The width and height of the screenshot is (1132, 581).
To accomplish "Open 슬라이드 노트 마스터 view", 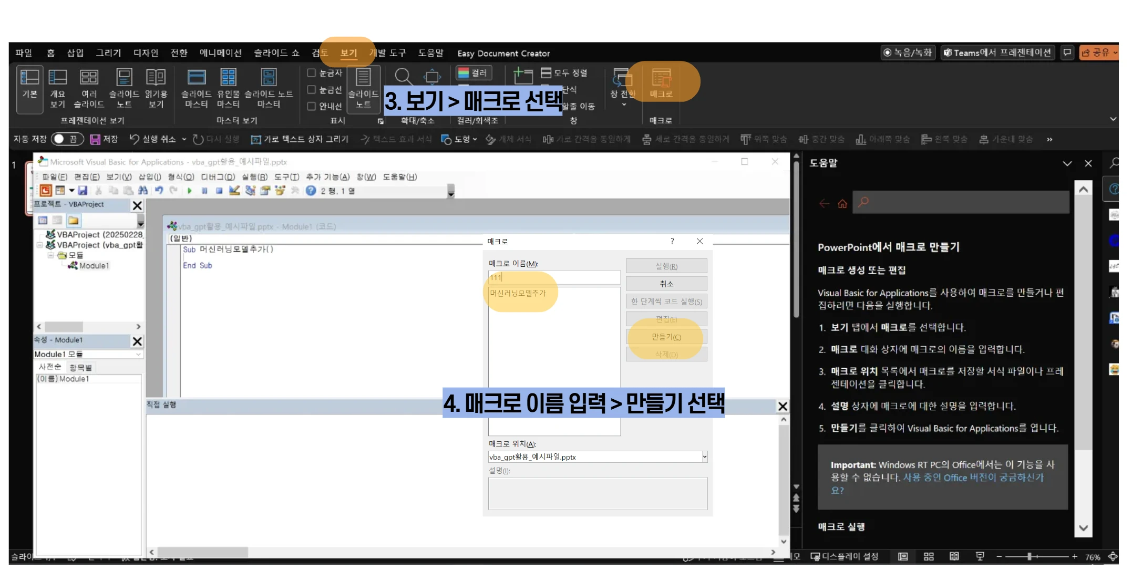I will (x=269, y=88).
